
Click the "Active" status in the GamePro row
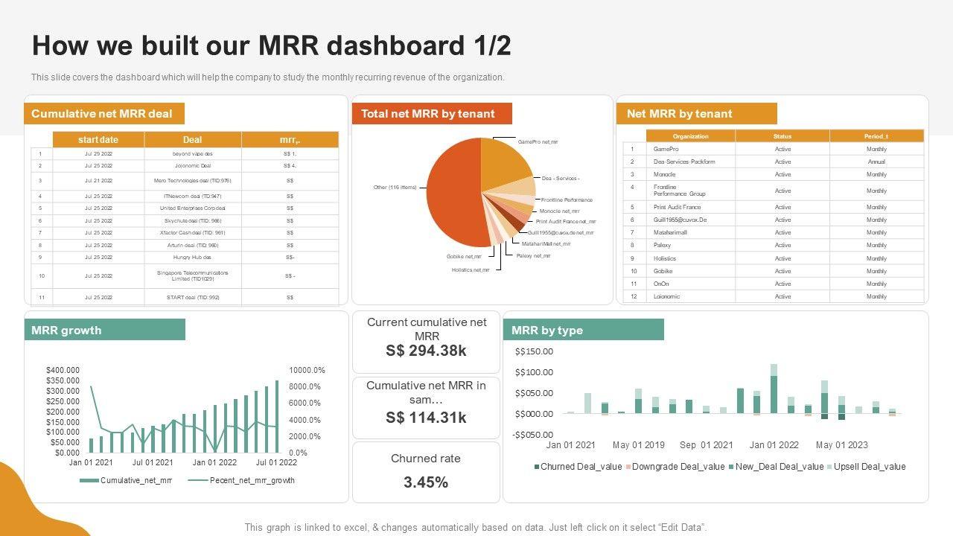click(783, 150)
